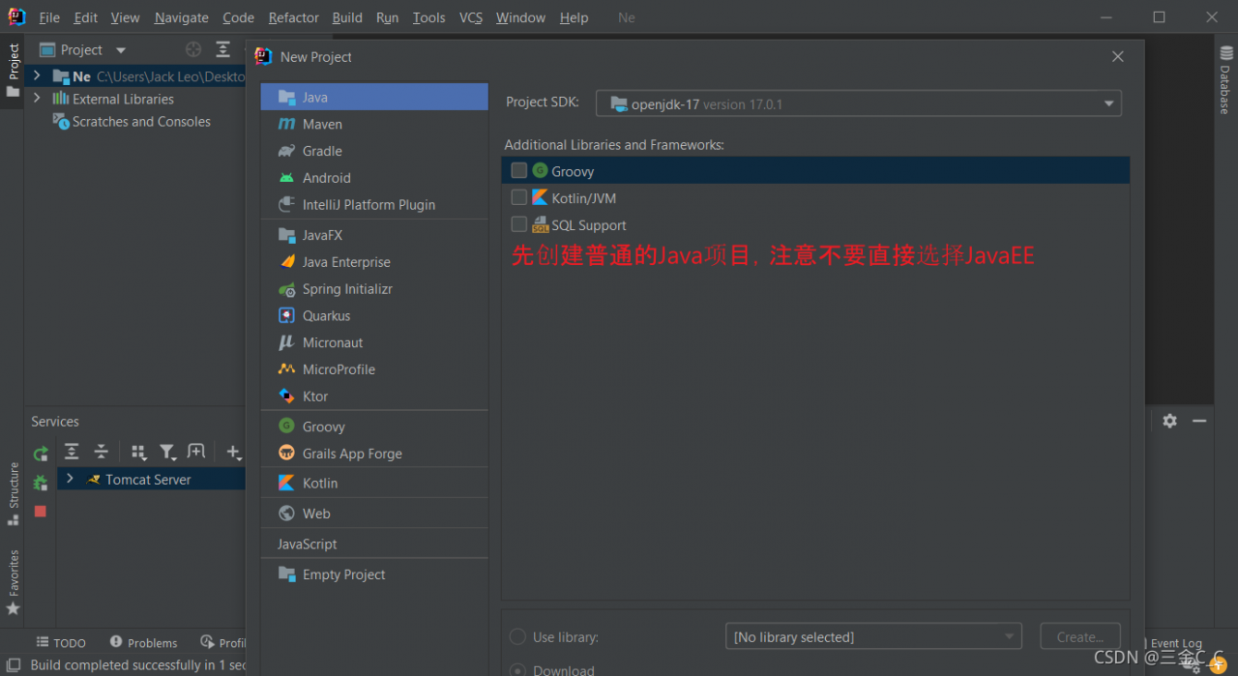The width and height of the screenshot is (1238, 676).
Task: Open Services filter icon
Action: (x=167, y=452)
